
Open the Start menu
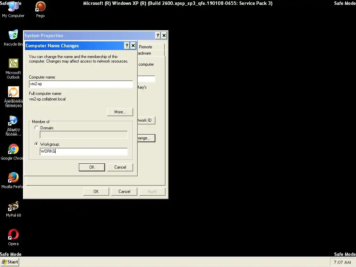click(9, 262)
